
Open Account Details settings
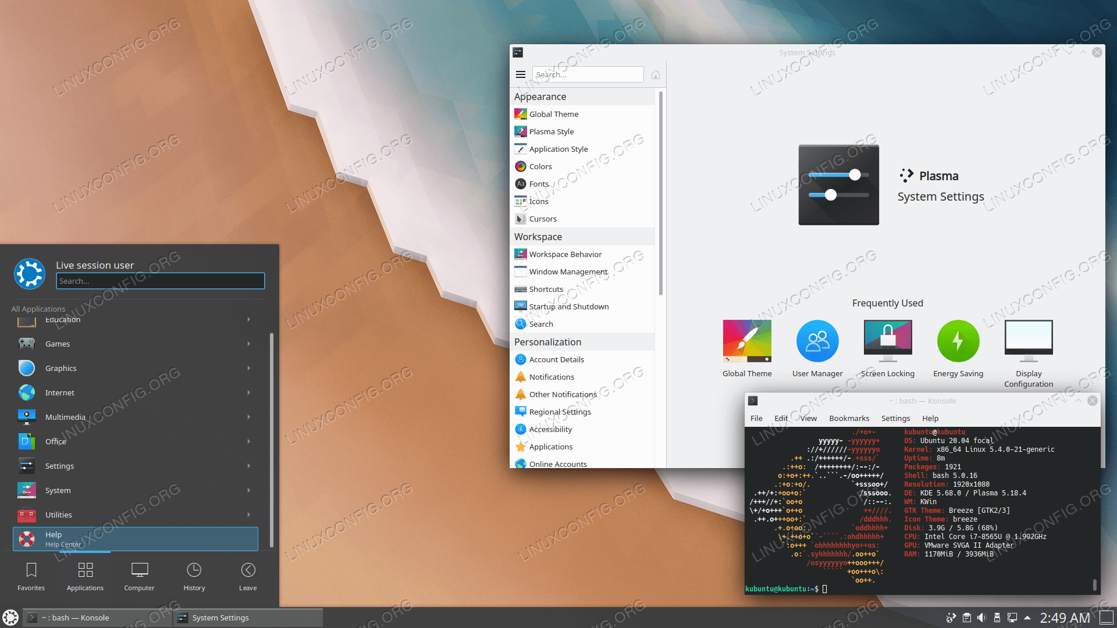tap(582, 359)
